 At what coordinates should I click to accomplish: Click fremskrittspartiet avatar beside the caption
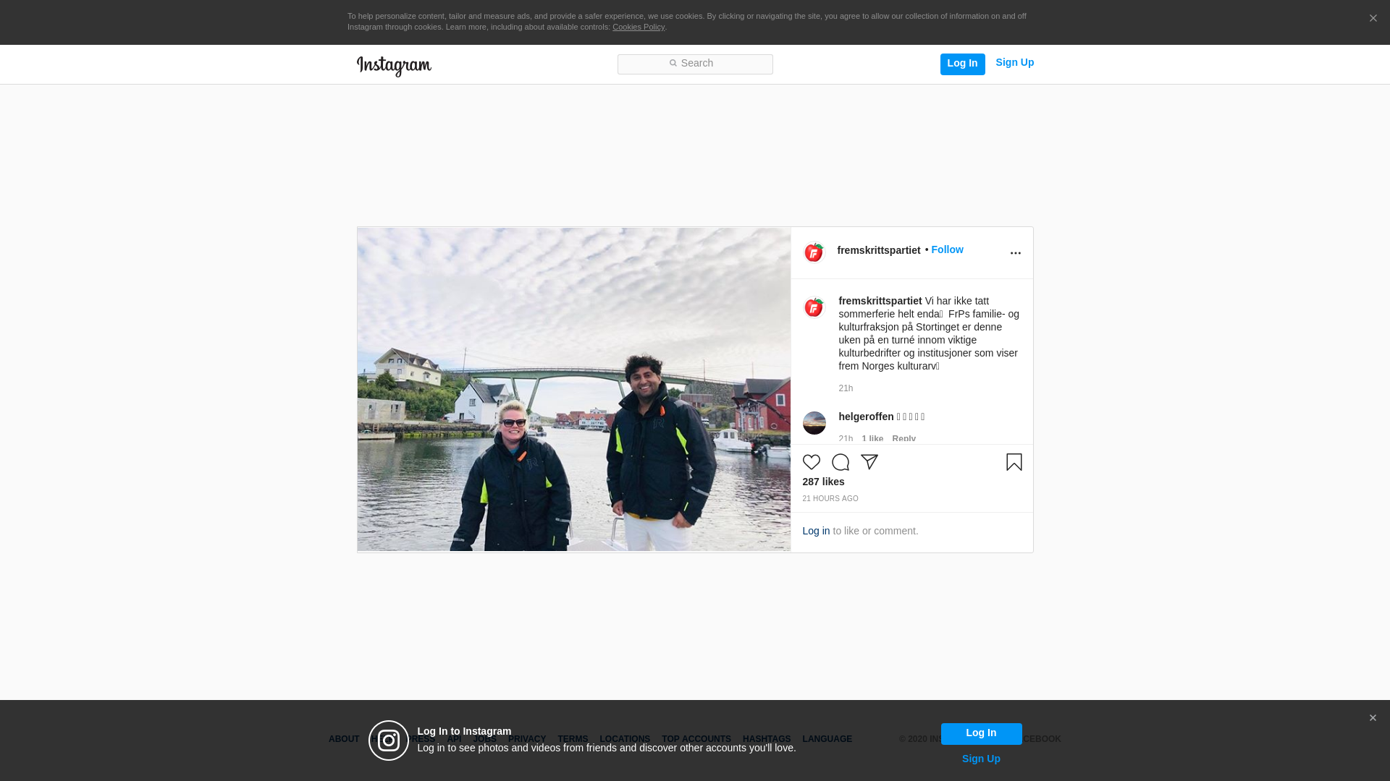tap(814, 307)
